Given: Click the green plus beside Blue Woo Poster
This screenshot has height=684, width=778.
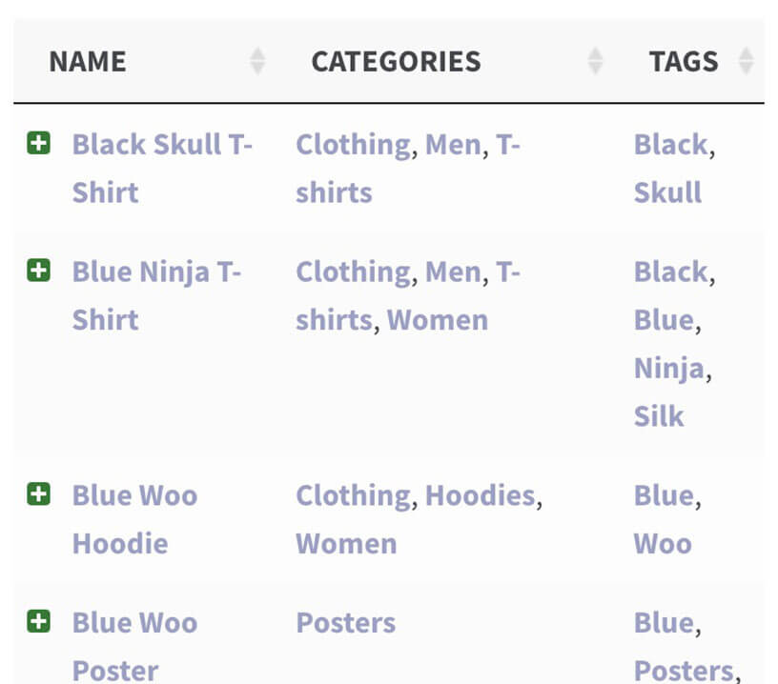Looking at the screenshot, I should pos(38,622).
